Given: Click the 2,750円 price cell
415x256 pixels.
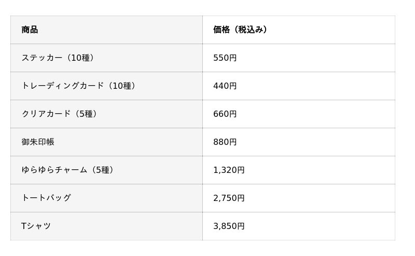Looking at the screenshot, I should [229, 198].
